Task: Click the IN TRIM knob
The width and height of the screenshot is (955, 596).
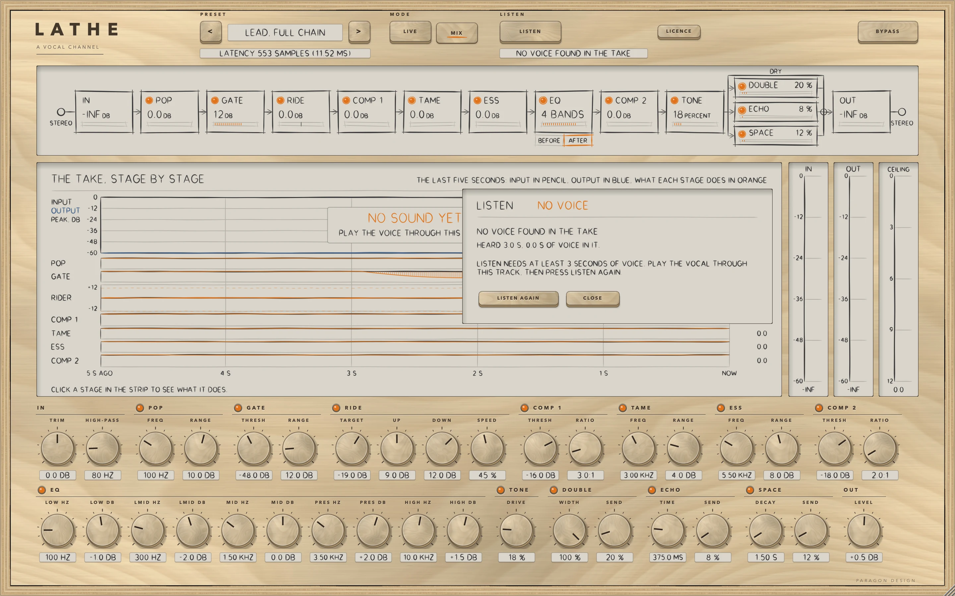Action: point(57,449)
